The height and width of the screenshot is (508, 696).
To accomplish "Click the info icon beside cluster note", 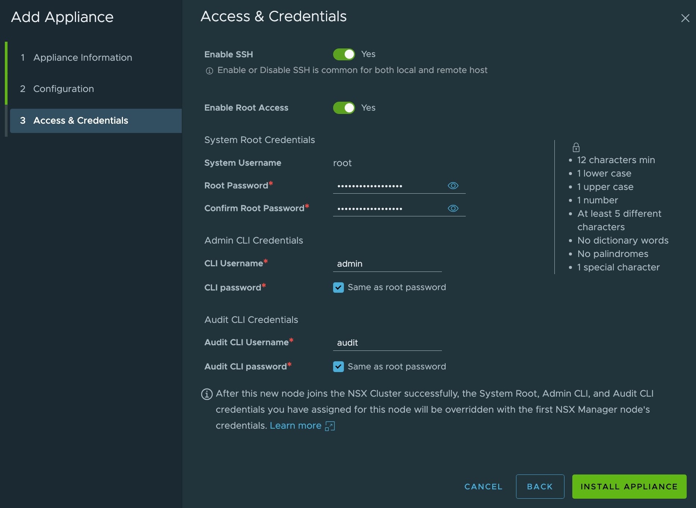I will (x=207, y=394).
